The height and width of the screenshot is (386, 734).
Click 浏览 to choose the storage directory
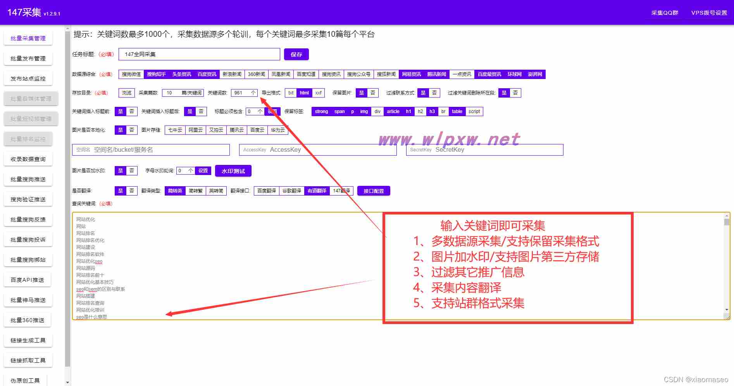tap(127, 93)
